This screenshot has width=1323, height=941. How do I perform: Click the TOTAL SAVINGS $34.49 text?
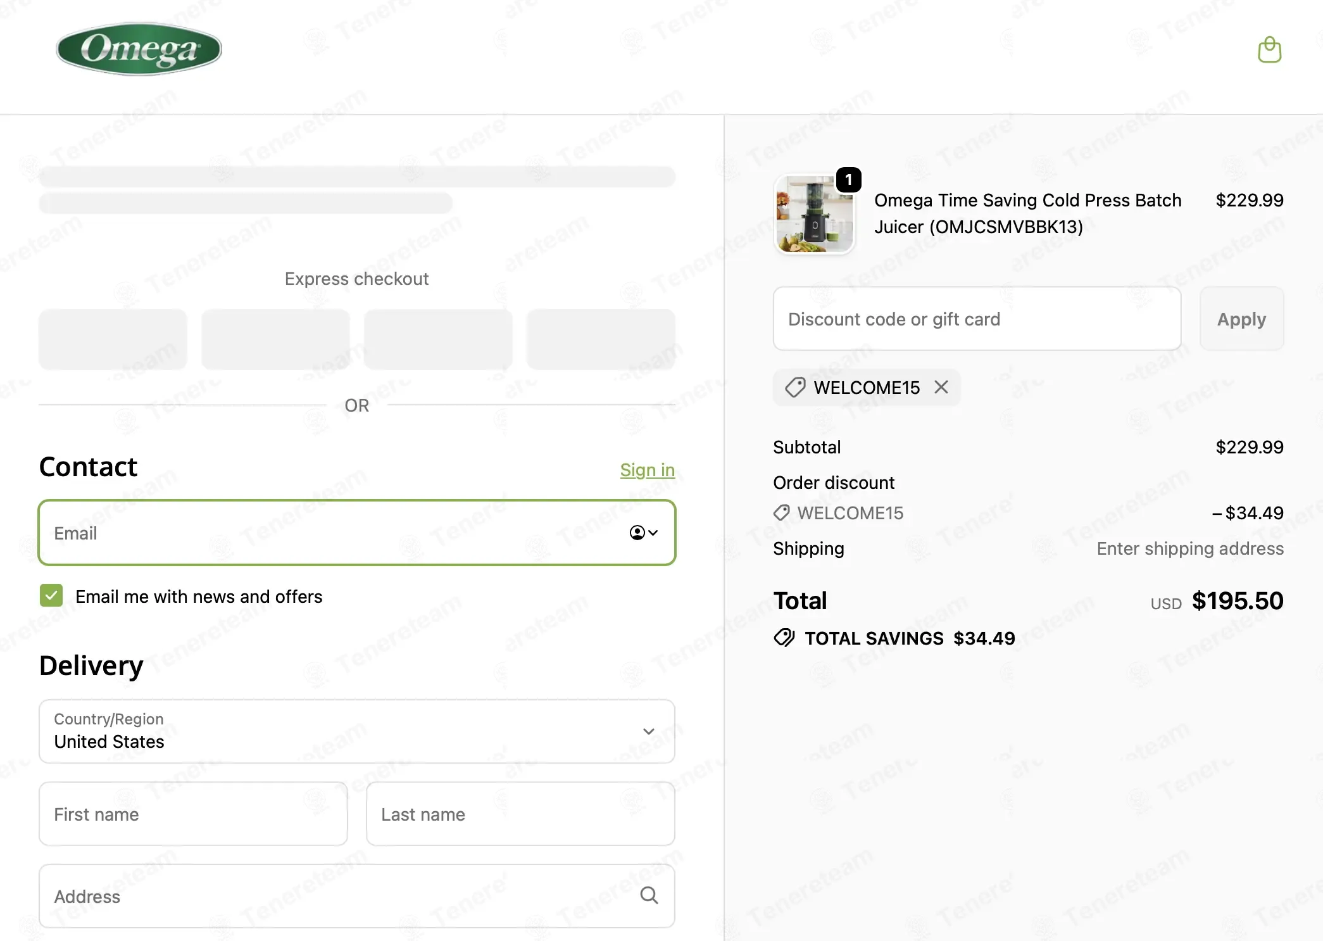click(910, 638)
